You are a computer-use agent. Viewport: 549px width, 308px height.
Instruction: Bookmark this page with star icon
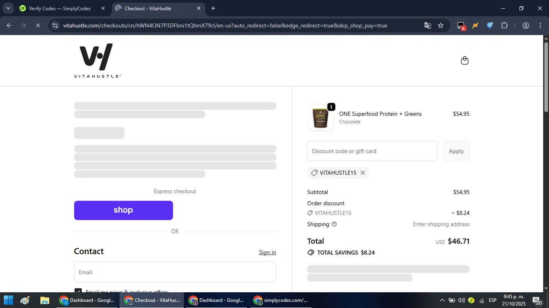pos(441,26)
